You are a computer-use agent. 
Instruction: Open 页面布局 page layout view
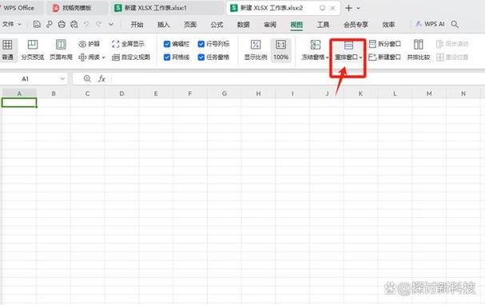point(61,50)
